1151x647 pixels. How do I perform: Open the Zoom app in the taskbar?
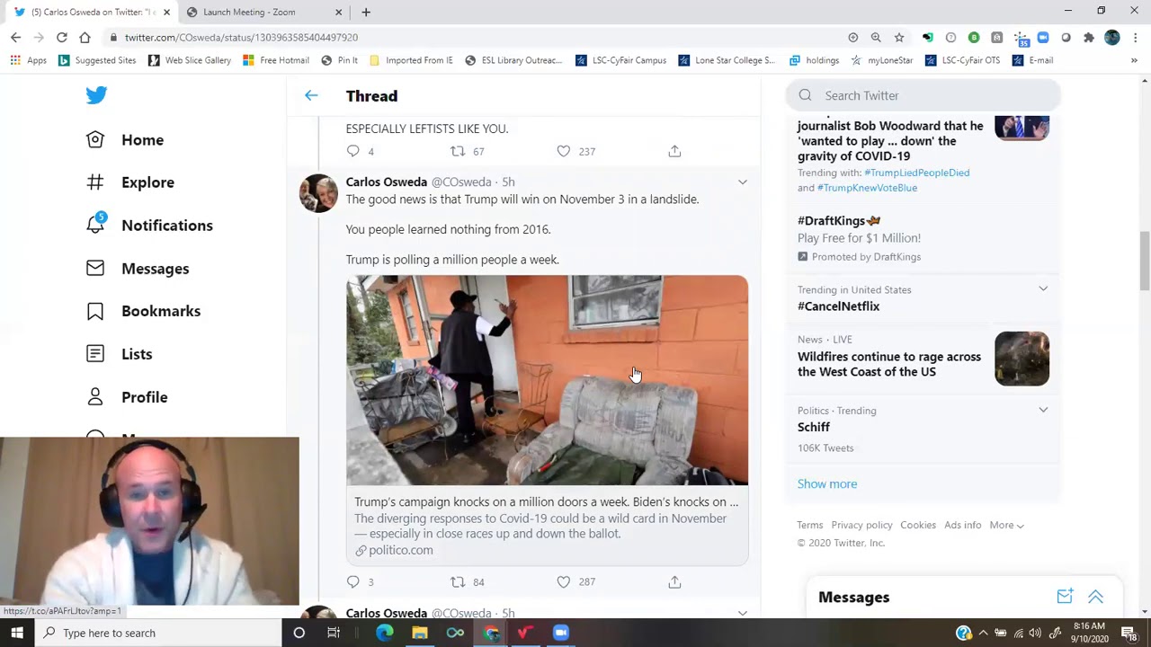coord(561,633)
